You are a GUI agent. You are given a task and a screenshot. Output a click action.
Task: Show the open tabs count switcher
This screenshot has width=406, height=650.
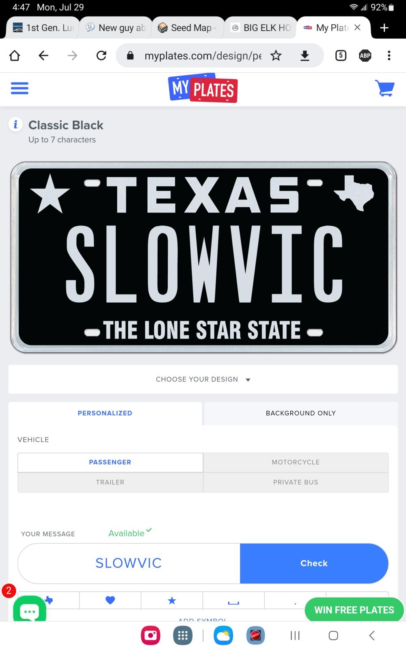341,56
